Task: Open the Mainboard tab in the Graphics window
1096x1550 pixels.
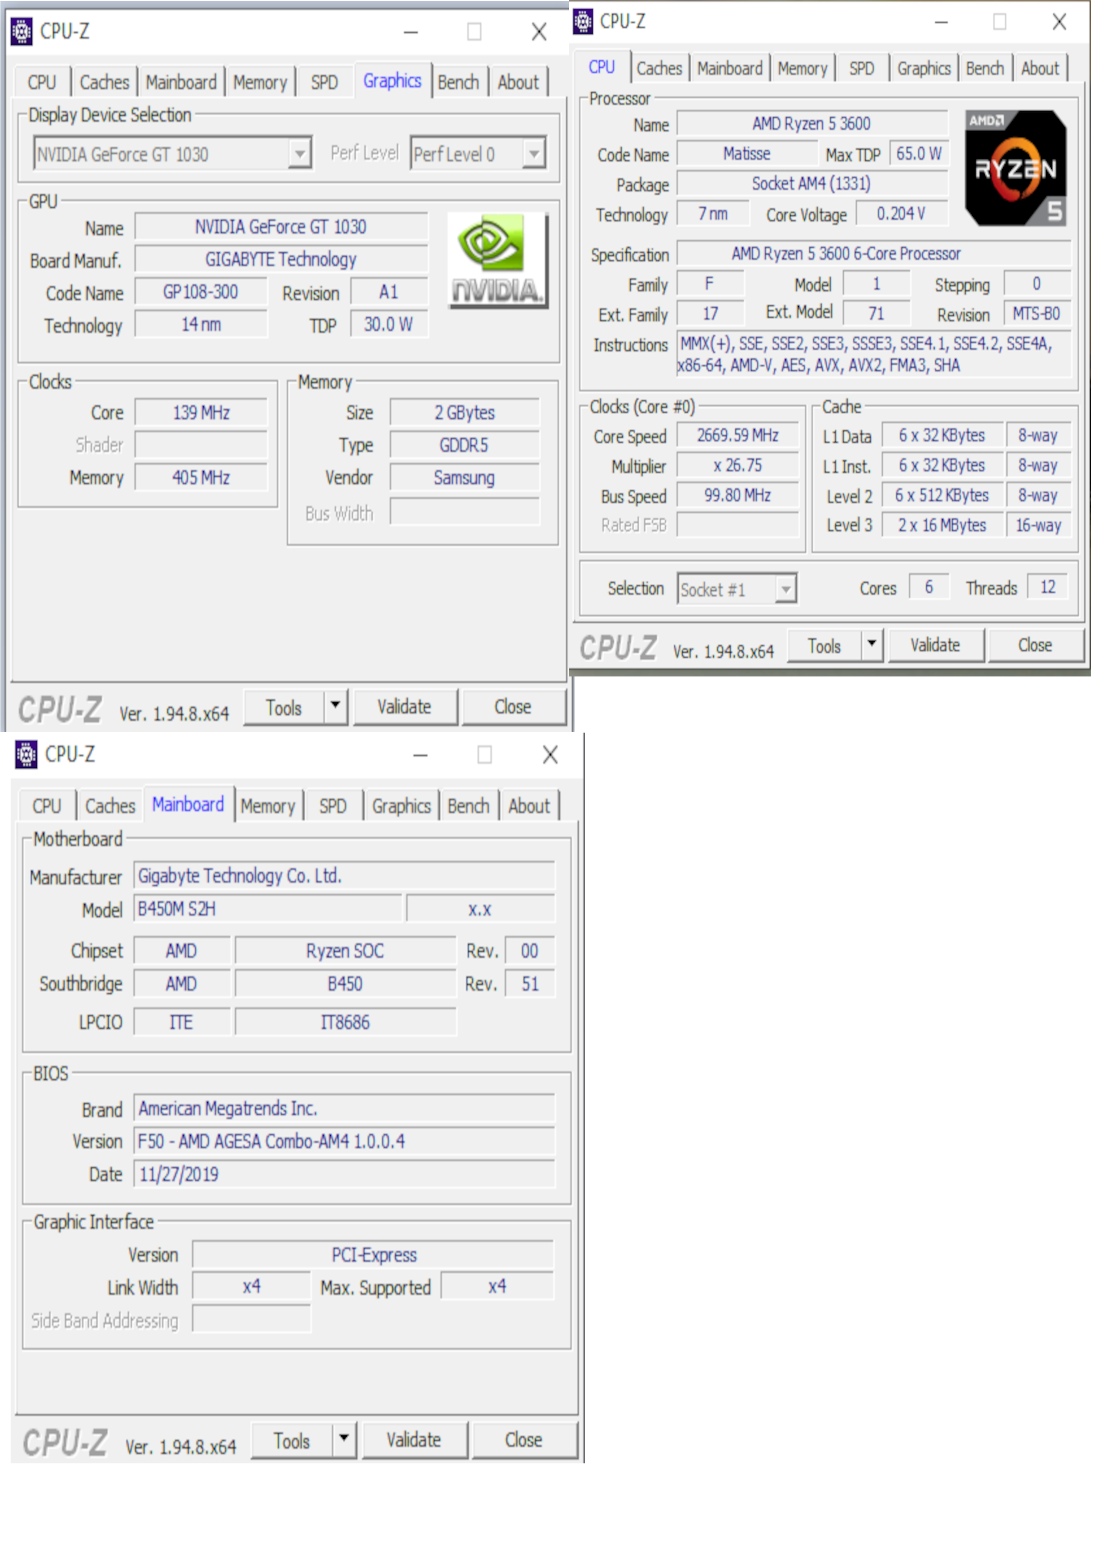Action: click(182, 83)
